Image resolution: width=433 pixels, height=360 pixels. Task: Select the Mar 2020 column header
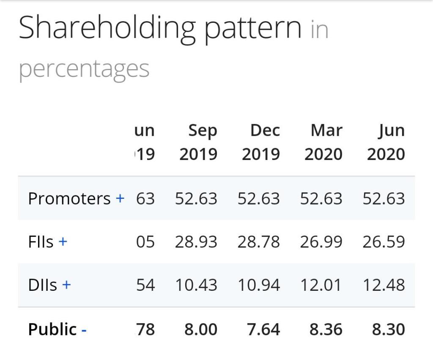[323, 143]
